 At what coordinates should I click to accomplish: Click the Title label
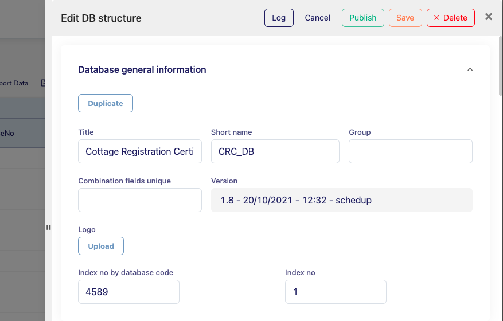click(86, 132)
